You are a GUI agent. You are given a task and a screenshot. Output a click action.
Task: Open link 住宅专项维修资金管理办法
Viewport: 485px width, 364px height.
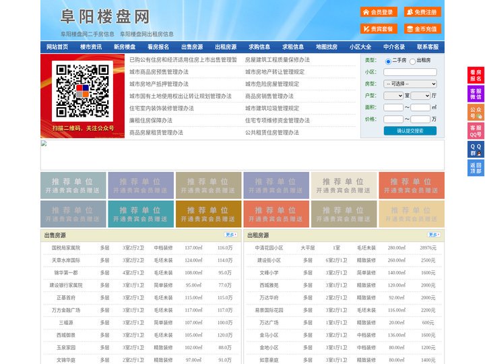coord(278,121)
